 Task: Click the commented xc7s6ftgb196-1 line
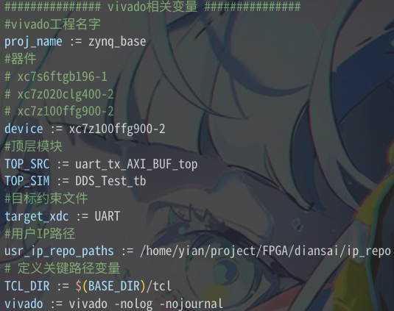56,76
